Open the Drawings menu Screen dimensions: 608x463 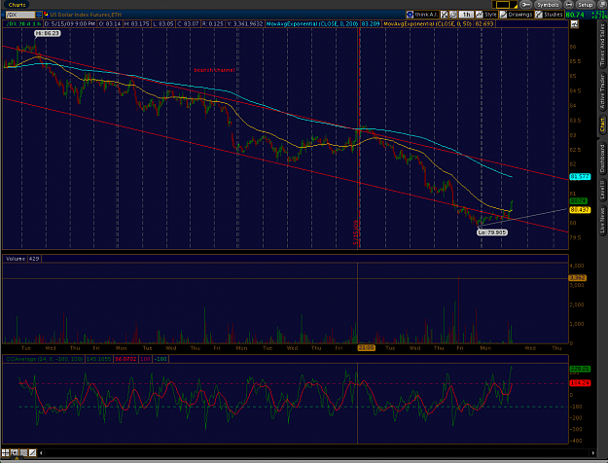coord(517,15)
